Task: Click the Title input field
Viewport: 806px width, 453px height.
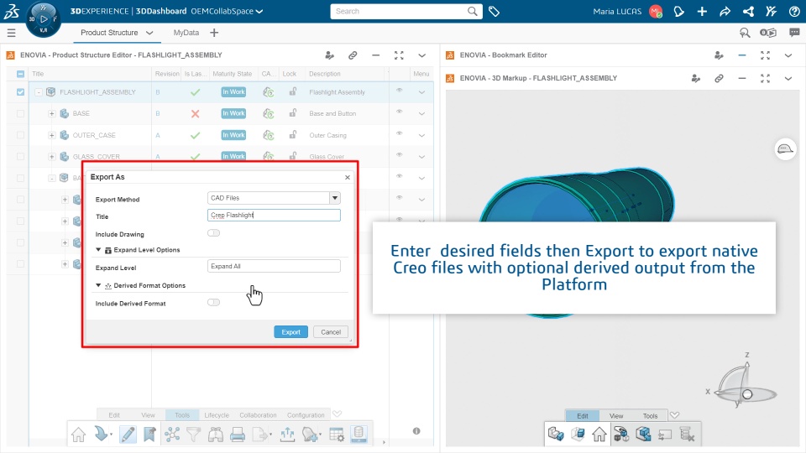Action: (x=274, y=216)
